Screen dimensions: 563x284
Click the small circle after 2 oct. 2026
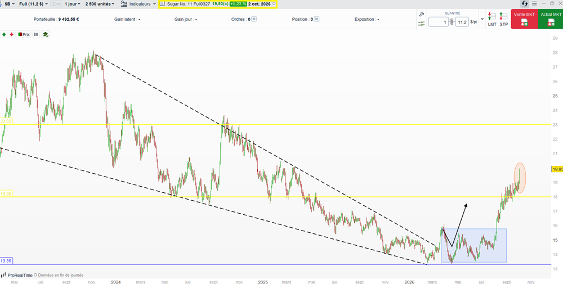[274, 3]
